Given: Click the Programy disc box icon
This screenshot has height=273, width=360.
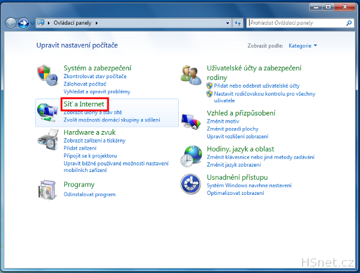Looking at the screenshot, I should (x=47, y=190).
